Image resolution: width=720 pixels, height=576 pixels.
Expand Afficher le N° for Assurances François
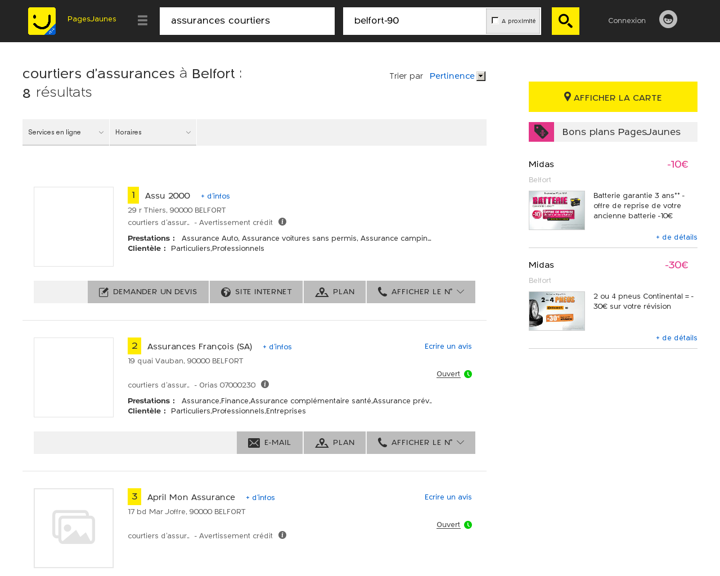click(421, 443)
